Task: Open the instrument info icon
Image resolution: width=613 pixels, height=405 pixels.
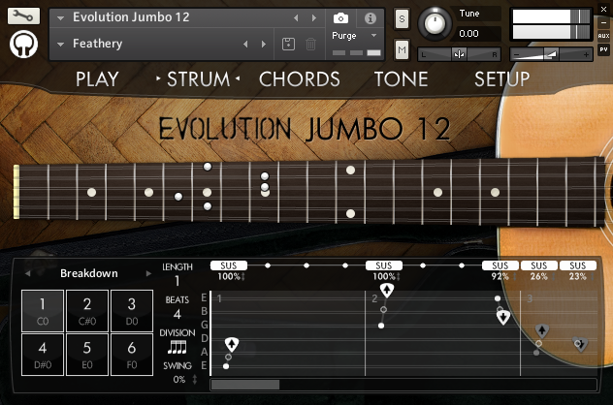Action: coord(370,18)
